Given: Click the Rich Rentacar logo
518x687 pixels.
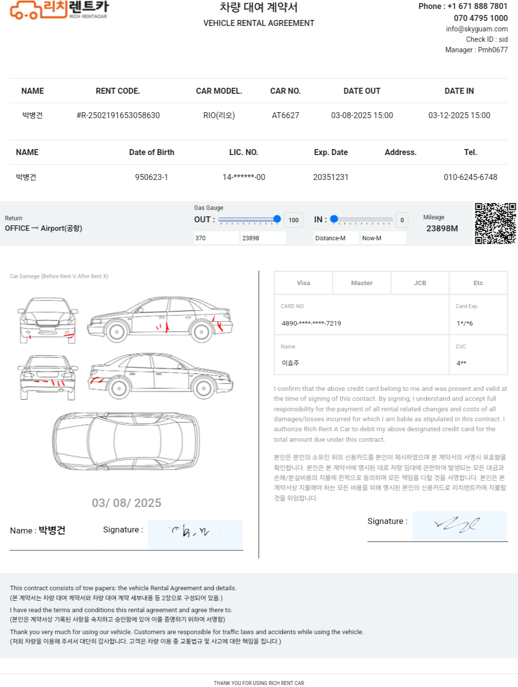Looking at the screenshot, I should (x=59, y=10).
